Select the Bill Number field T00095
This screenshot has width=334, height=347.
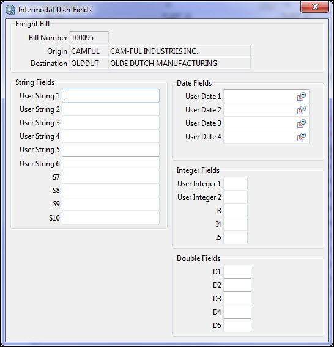(x=89, y=38)
